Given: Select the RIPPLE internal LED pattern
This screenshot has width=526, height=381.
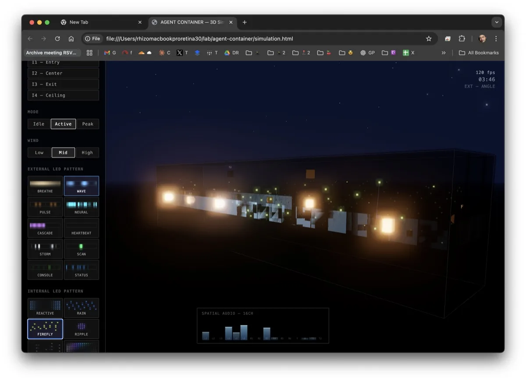Looking at the screenshot, I should point(82,329).
